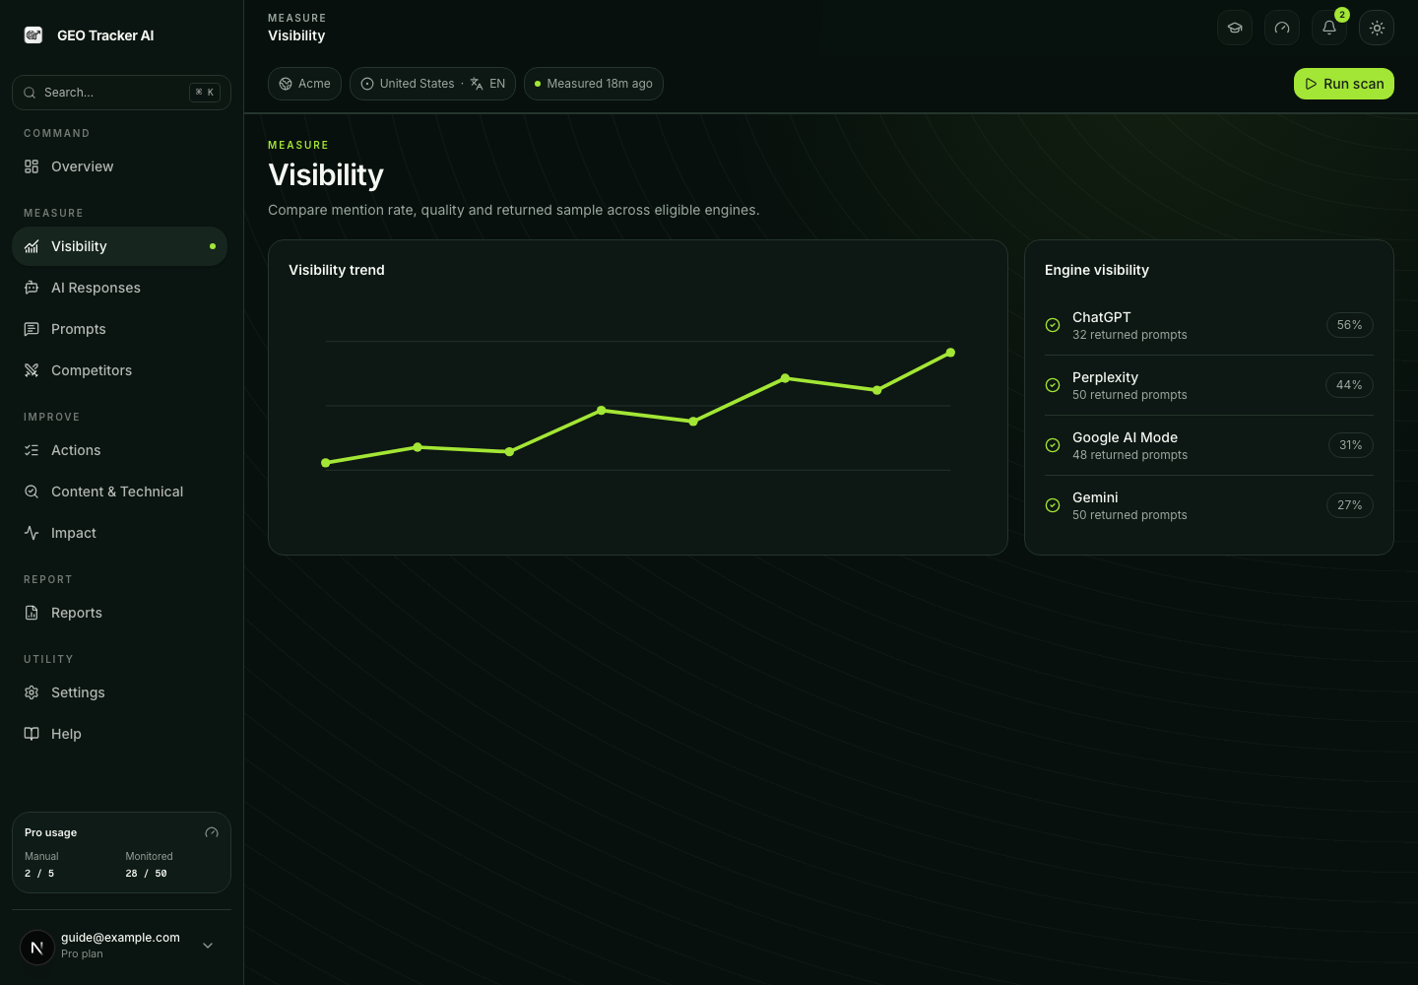Toggle the light theme sun icon
The height and width of the screenshot is (985, 1418).
1377,28
